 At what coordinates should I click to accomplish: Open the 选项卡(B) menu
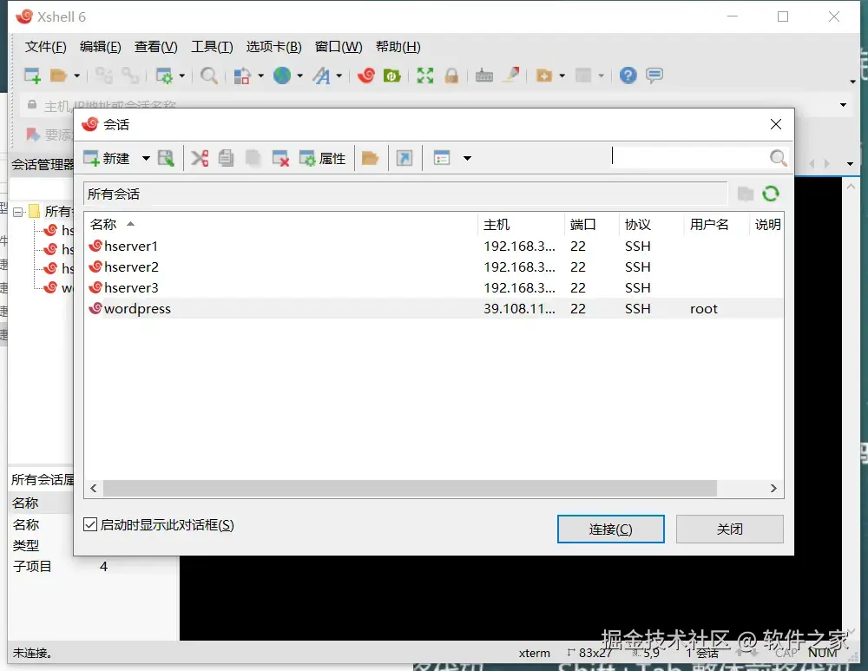click(x=274, y=47)
